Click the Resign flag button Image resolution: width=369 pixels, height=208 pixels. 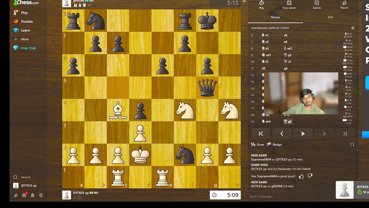(x=274, y=144)
